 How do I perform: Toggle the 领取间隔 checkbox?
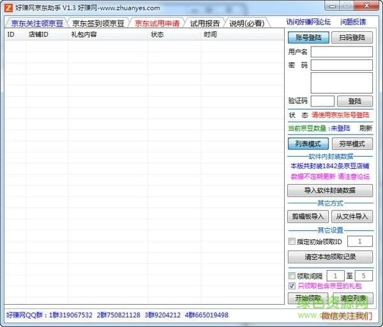[292, 276]
